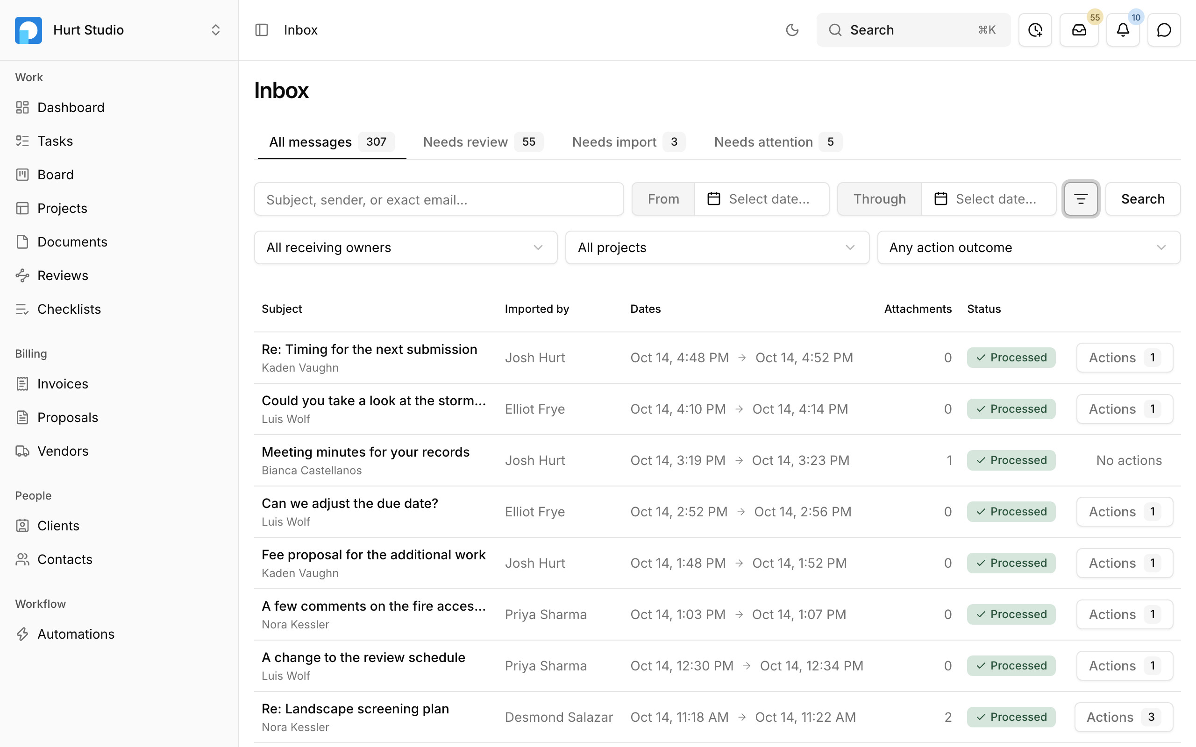The height and width of the screenshot is (747, 1196).
Task: Toggle the advanced filters icon button
Action: click(1081, 199)
